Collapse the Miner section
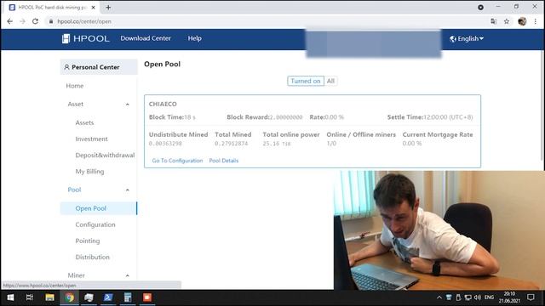The height and width of the screenshot is (306, 545). pyautogui.click(x=127, y=275)
